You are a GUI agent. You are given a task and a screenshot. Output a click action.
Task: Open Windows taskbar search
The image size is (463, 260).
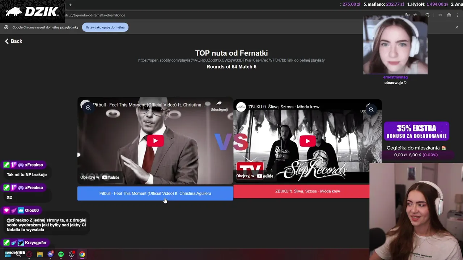[18, 255]
